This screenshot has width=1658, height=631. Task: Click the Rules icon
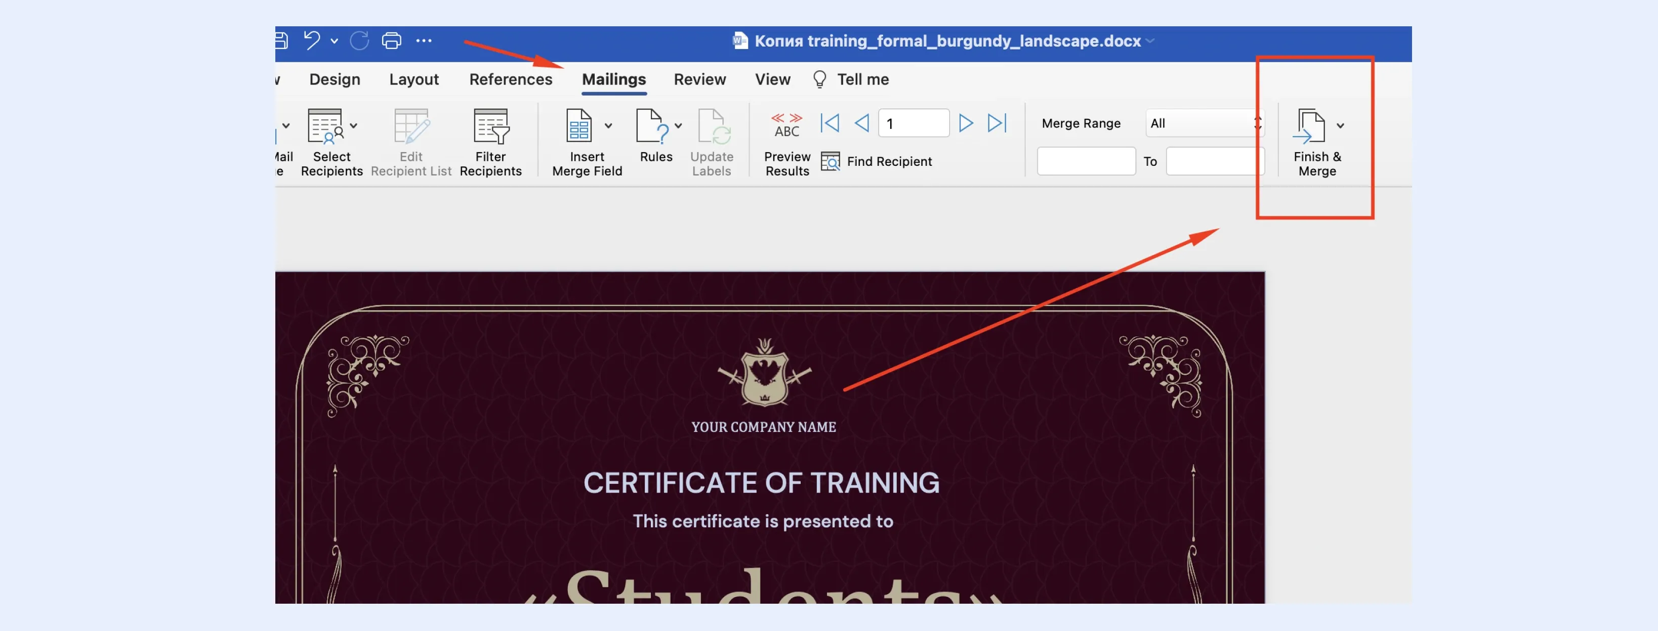coord(652,125)
